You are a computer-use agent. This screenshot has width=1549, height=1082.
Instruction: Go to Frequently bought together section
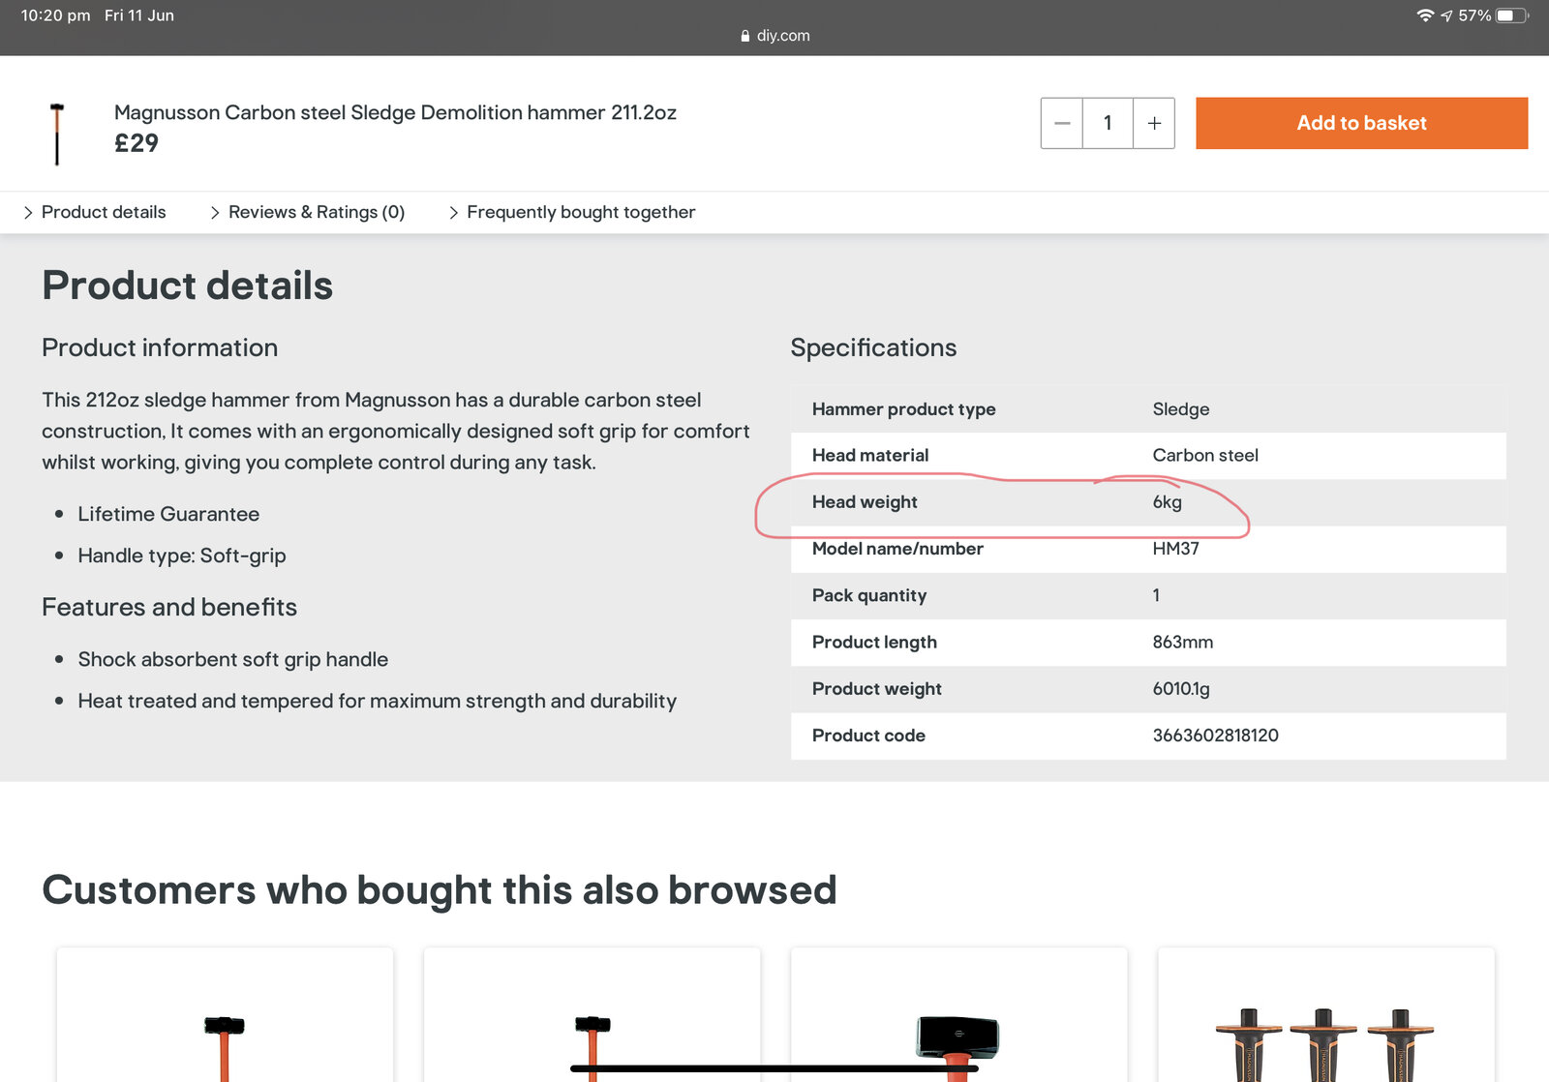[x=581, y=212]
